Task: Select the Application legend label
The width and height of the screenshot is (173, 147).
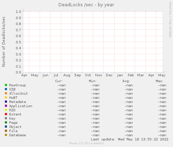Action: coord(21,106)
